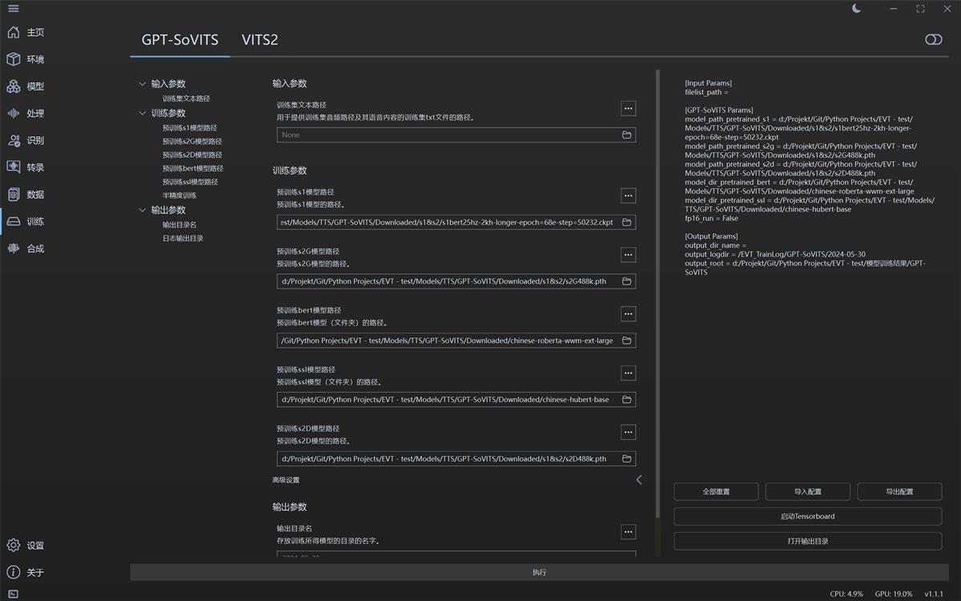The width and height of the screenshot is (961, 601).
Task: Jump to 训练集文本路径 in the tree
Action: (x=186, y=99)
